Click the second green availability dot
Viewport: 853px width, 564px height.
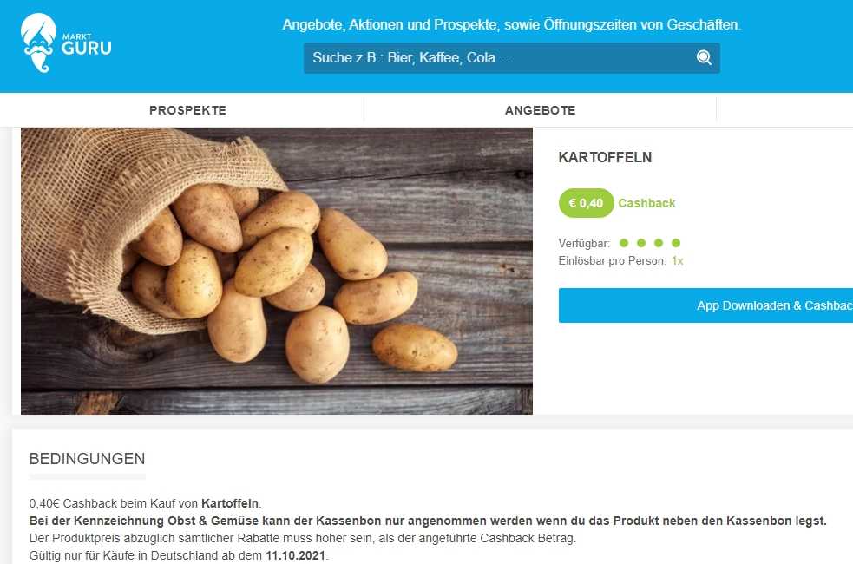(641, 243)
